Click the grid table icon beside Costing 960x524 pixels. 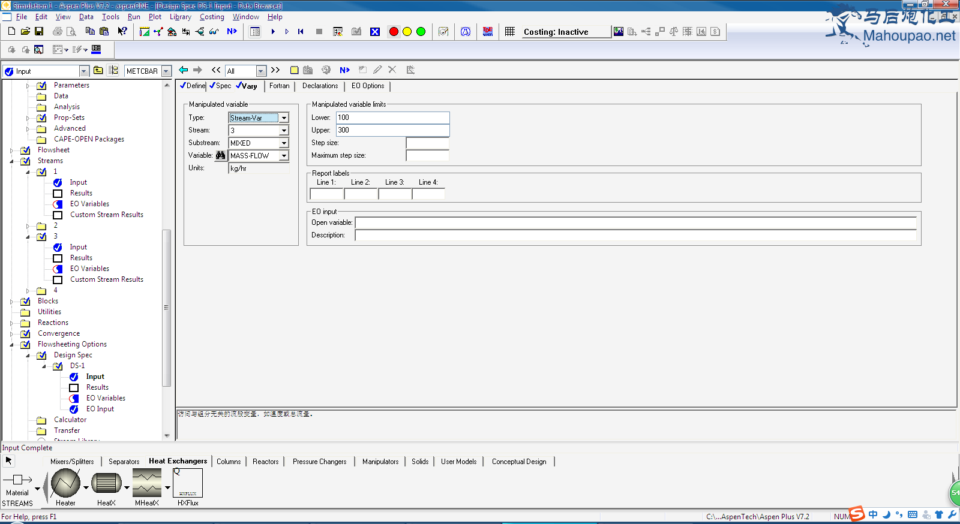pyautogui.click(x=510, y=31)
